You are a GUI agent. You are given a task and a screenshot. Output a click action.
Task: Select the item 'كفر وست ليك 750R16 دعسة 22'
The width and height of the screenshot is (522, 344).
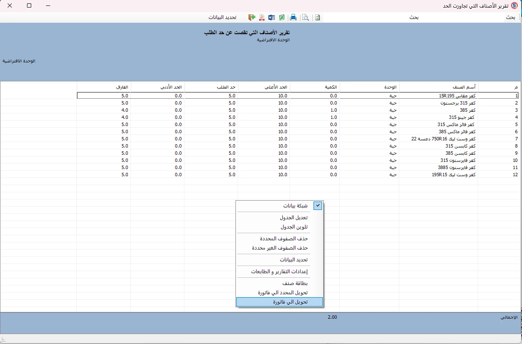(x=444, y=139)
